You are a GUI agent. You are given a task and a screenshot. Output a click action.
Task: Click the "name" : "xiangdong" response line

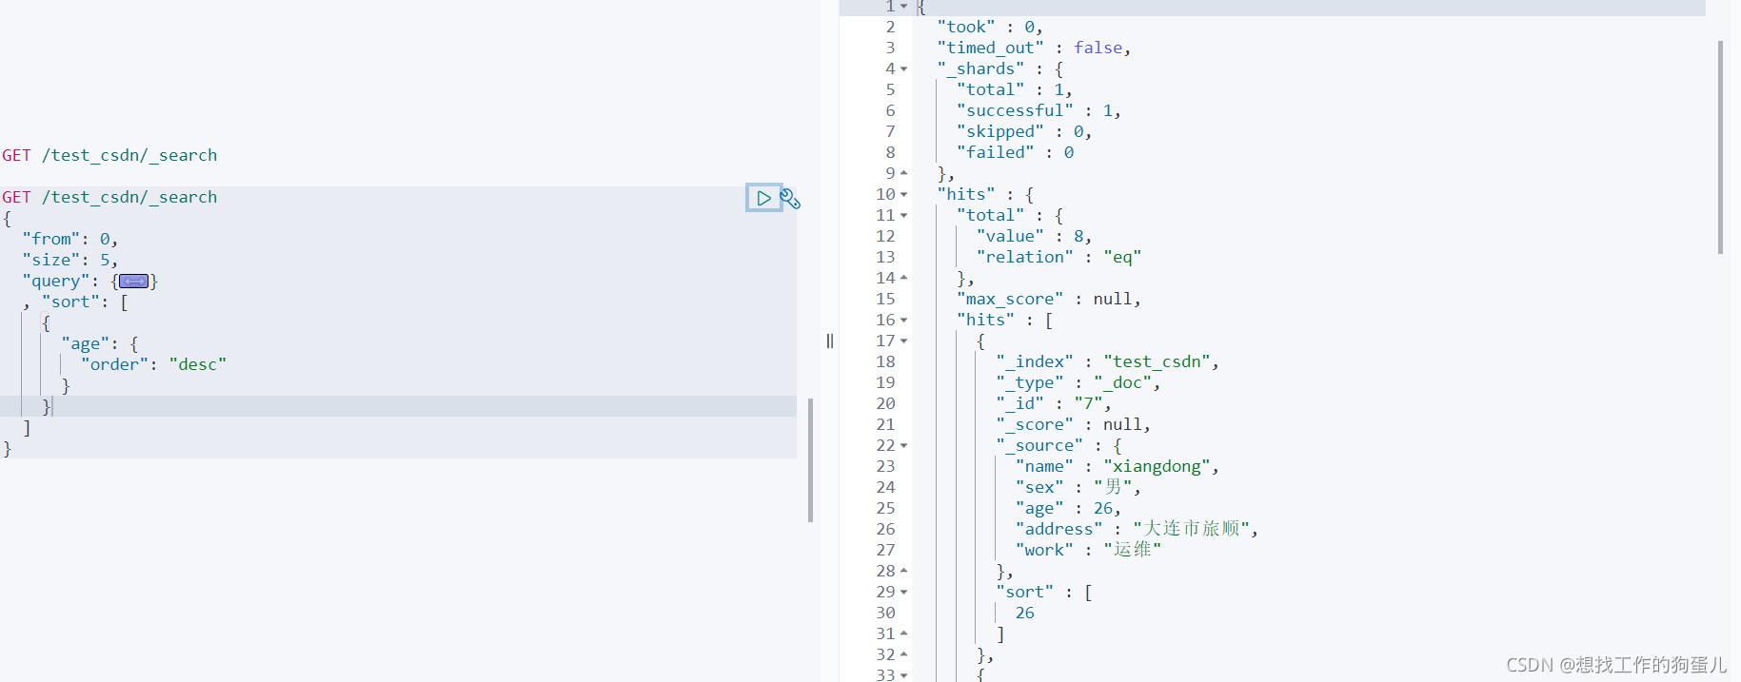[x=1117, y=466]
